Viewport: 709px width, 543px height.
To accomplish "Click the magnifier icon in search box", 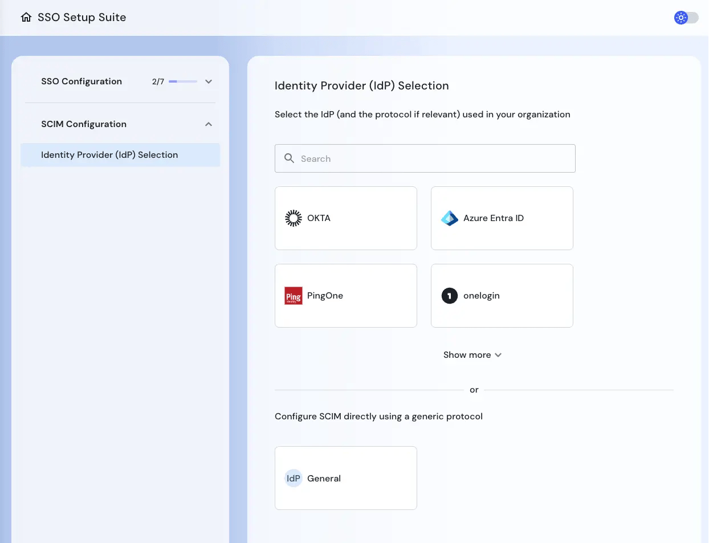I will pyautogui.click(x=290, y=158).
